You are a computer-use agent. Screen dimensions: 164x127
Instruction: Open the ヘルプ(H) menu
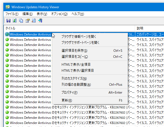click(x=78, y=14)
